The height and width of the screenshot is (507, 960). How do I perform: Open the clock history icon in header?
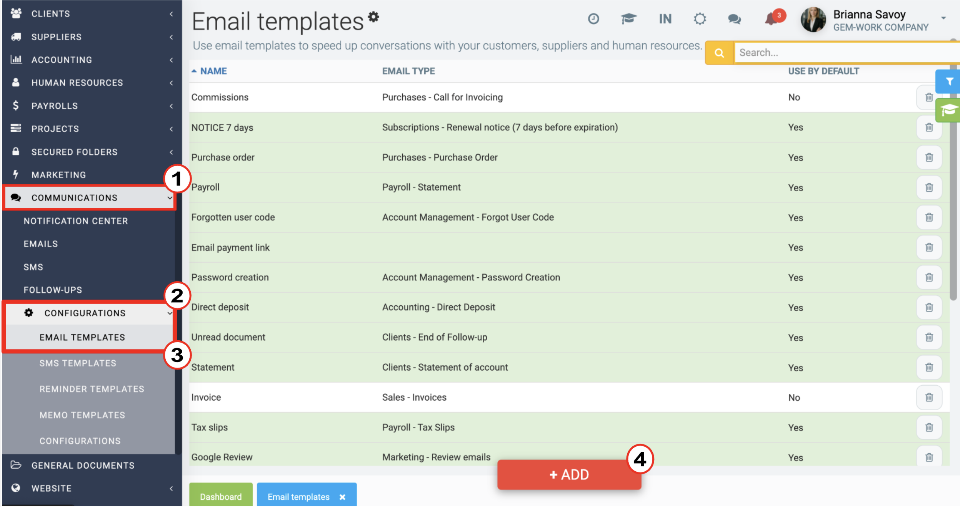click(593, 19)
